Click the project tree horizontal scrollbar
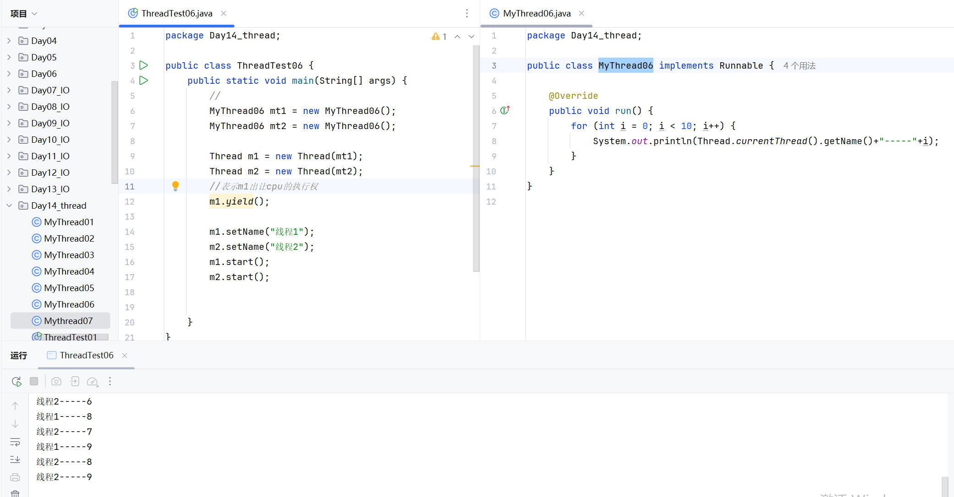Viewport: 954px width, 497px height. tap(71, 337)
